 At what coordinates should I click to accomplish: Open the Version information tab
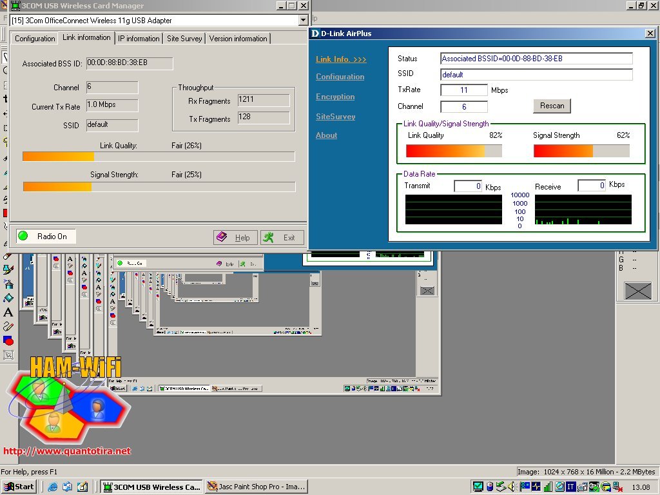click(x=238, y=38)
